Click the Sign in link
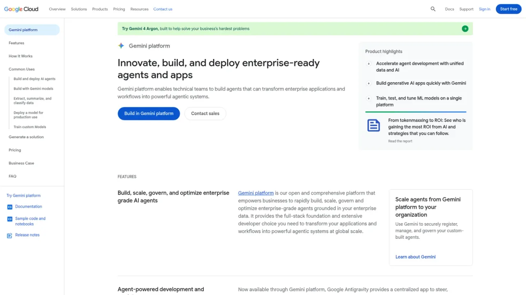The image size is (526, 295). click(484, 9)
